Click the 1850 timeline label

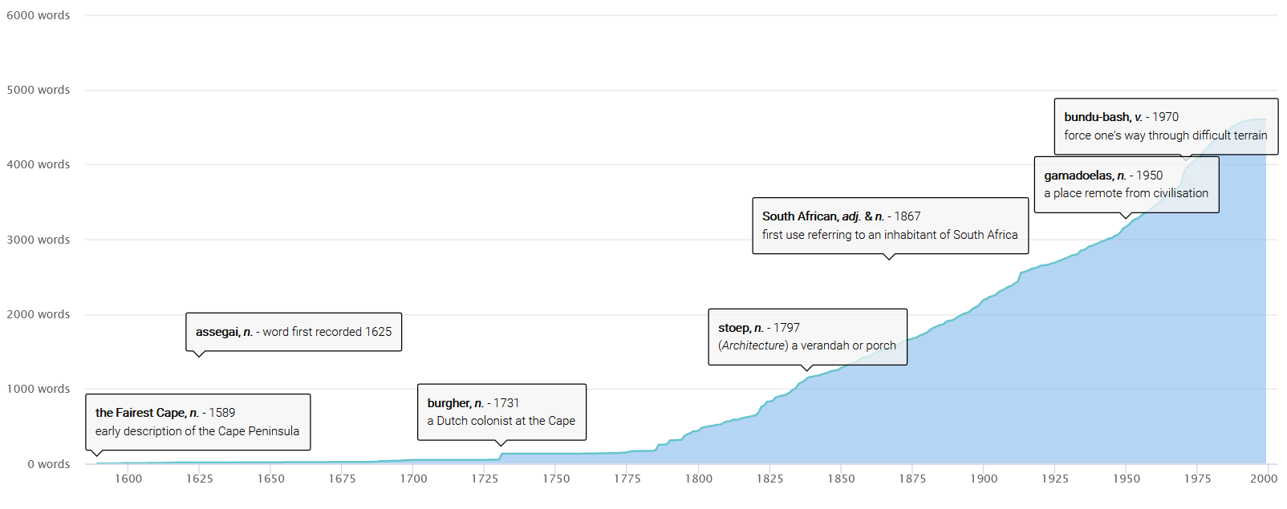841,479
